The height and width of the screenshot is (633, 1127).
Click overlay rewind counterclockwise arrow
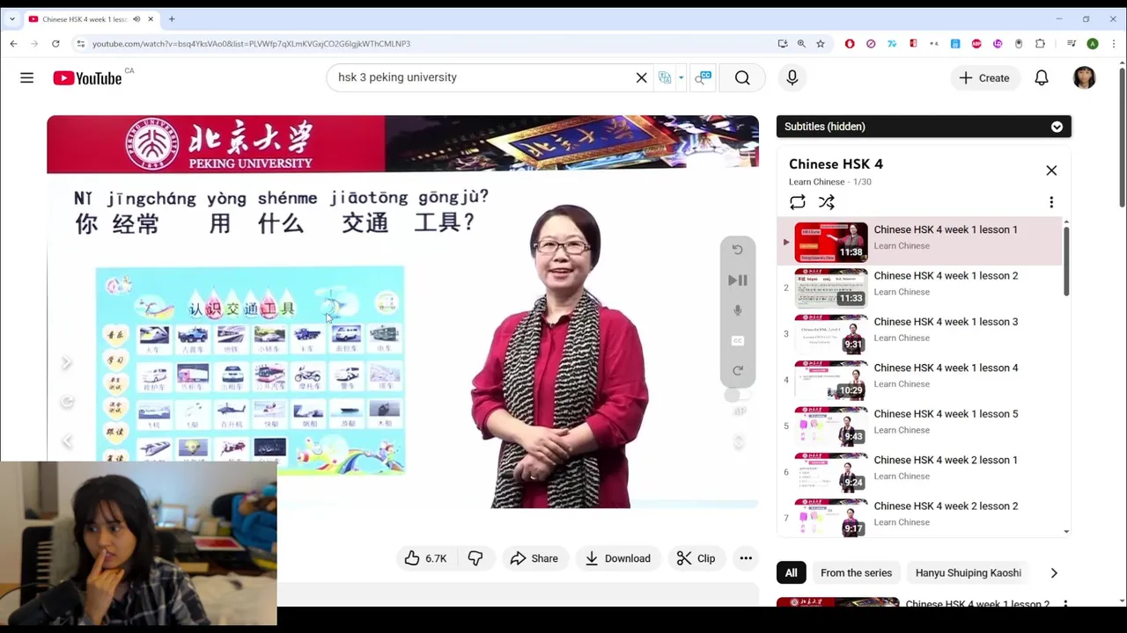[738, 250]
